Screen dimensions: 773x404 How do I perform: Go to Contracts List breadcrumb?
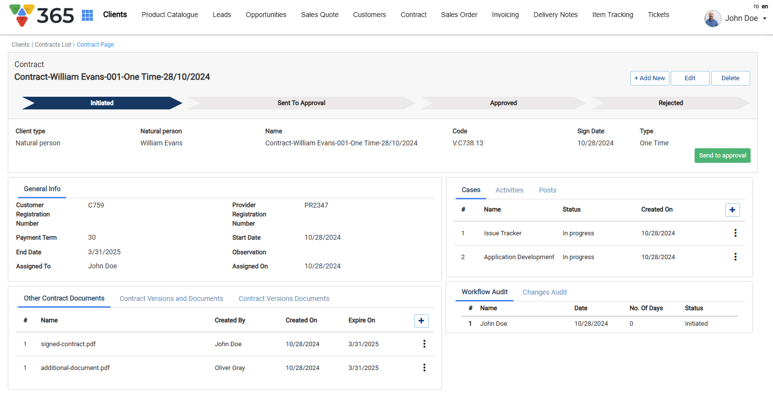[53, 45]
